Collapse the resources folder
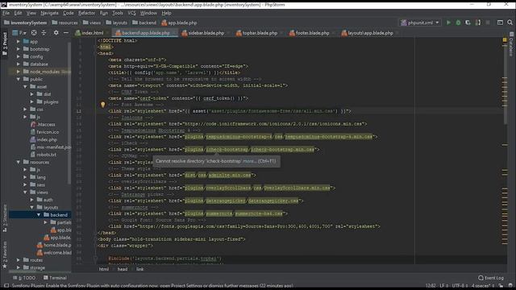 click(x=19, y=162)
